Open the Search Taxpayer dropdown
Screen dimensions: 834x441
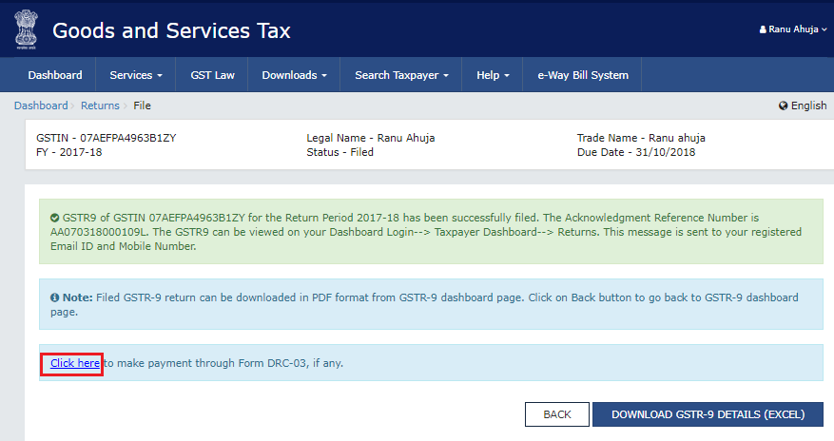click(x=401, y=75)
